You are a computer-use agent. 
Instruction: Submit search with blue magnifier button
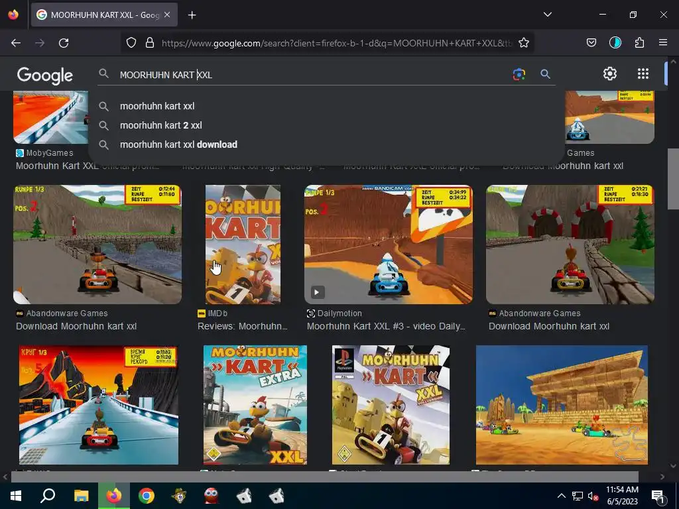pyautogui.click(x=545, y=74)
